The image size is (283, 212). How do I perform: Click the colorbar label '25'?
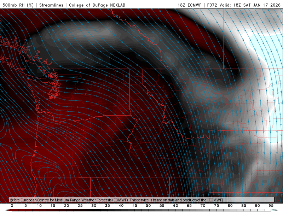[80, 206]
